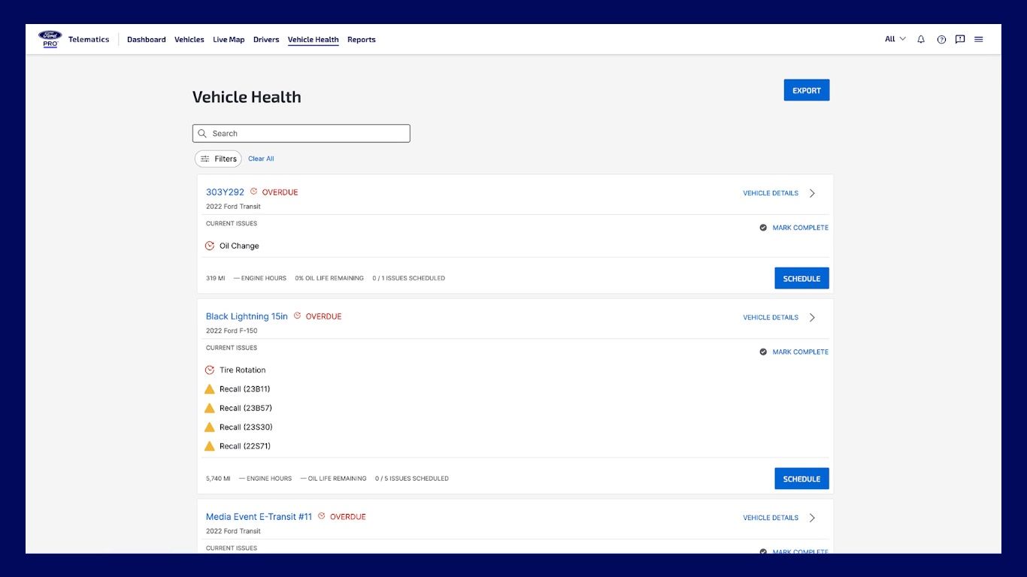Open Vehicle Details for Media Event E-Transit #11
Image resolution: width=1027 pixels, height=577 pixels.
771,518
